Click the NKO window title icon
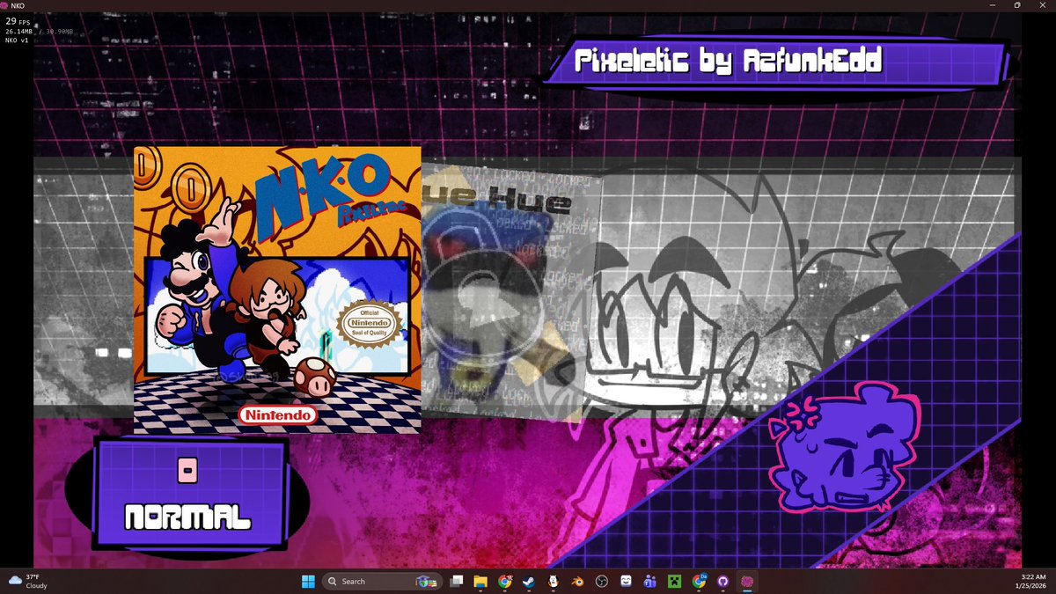1056x594 pixels. [x=4, y=5]
